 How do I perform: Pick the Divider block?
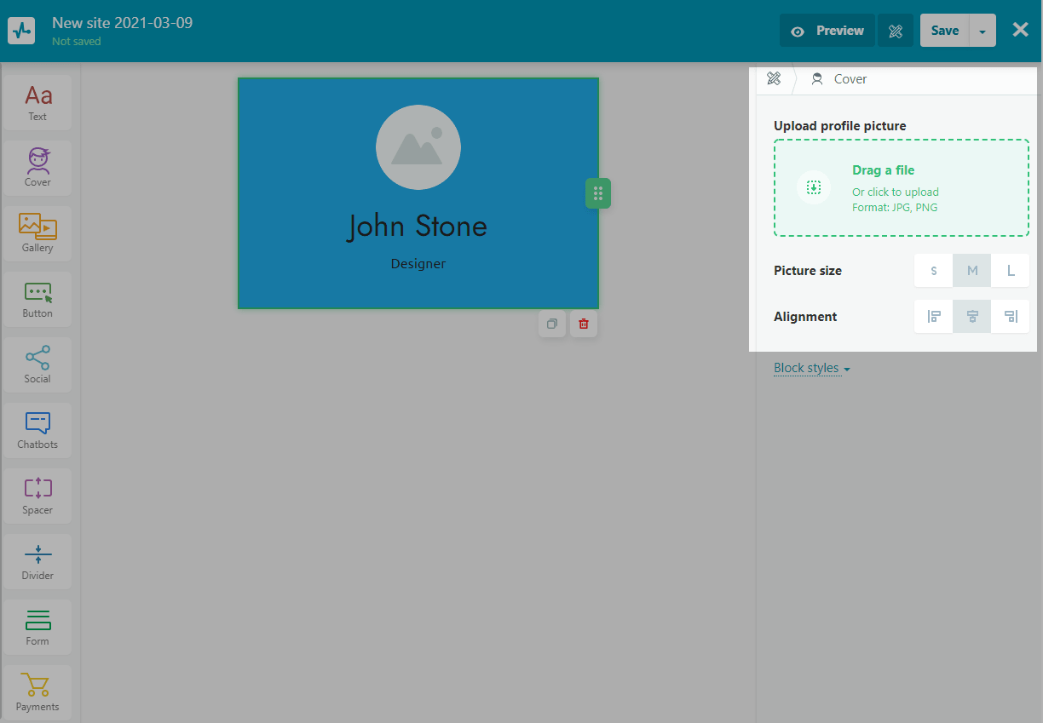point(37,561)
